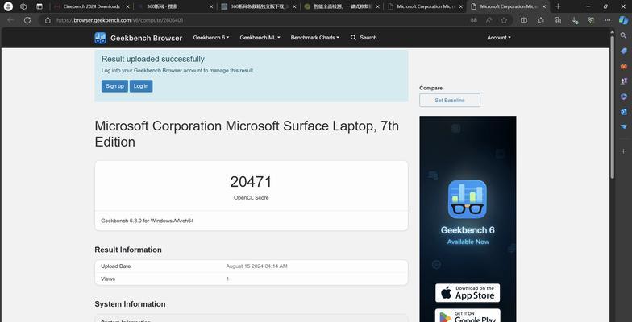Expand the Account dropdown menu
The image size is (632, 322).
point(498,37)
